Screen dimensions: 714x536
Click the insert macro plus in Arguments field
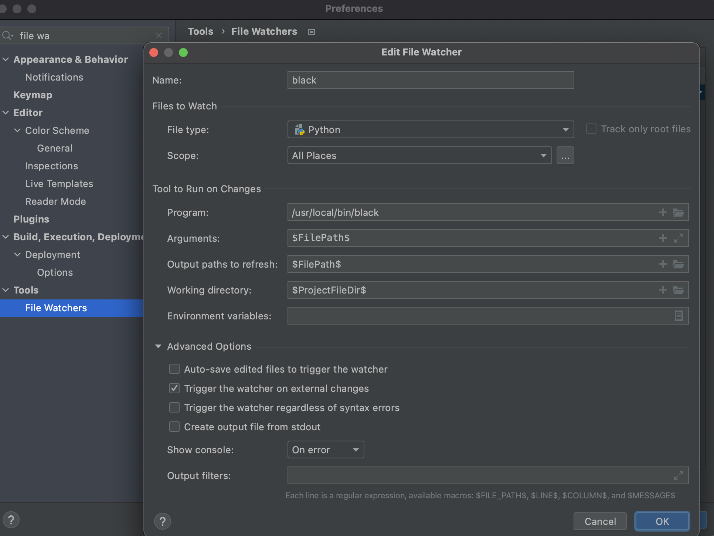(663, 238)
